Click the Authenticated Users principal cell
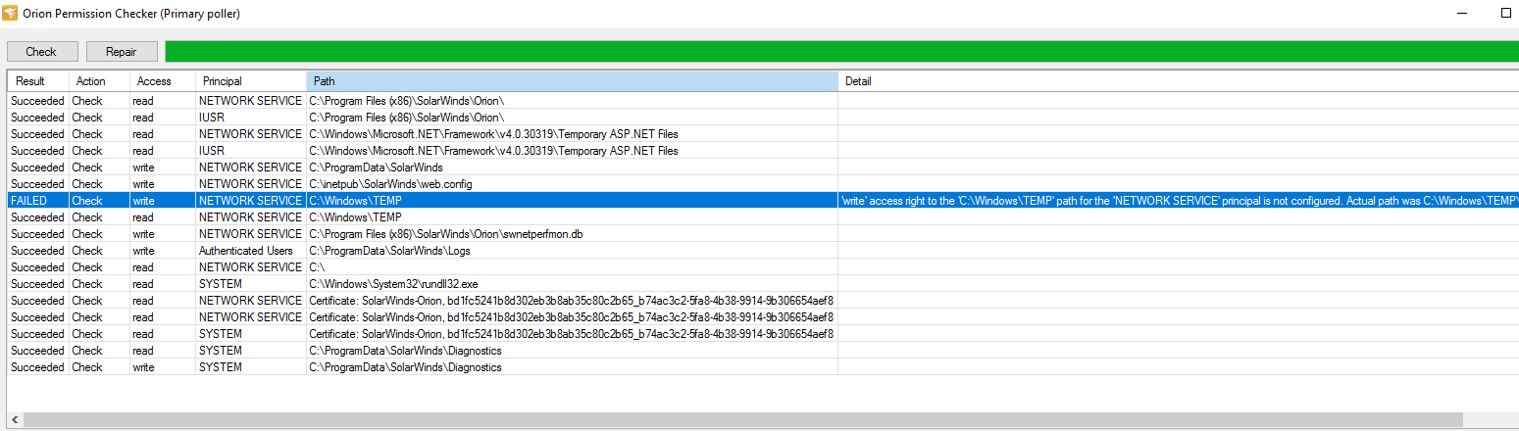Viewport: 1519px width, 431px height. tap(251, 251)
